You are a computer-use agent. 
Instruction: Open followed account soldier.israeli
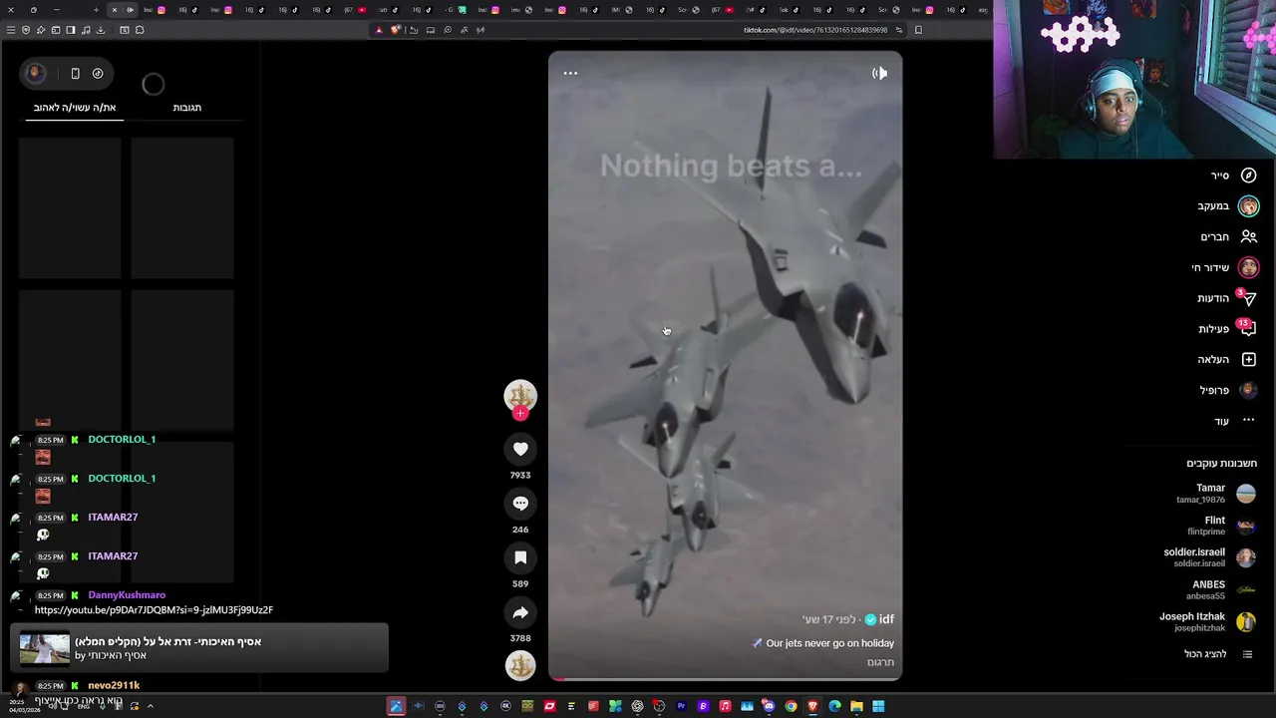click(x=1209, y=557)
